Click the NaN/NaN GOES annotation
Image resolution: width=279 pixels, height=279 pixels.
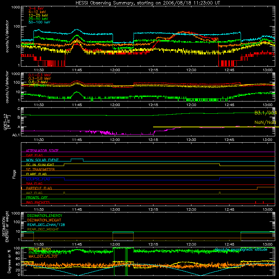click(265, 122)
